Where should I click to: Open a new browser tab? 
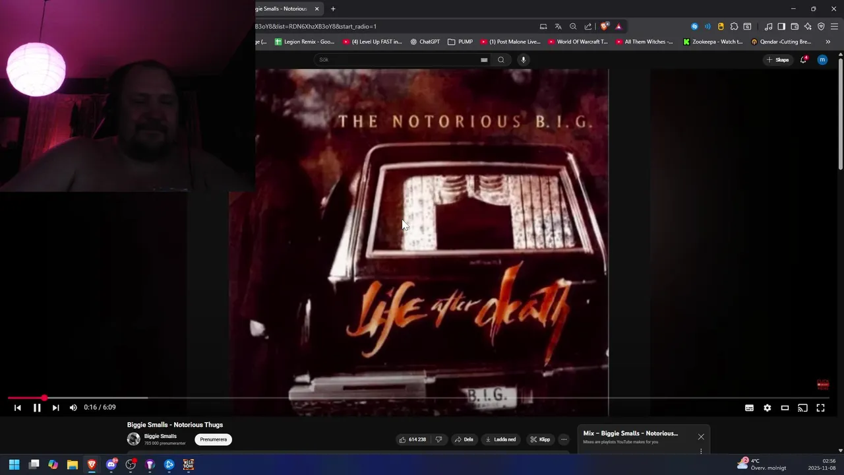click(333, 9)
